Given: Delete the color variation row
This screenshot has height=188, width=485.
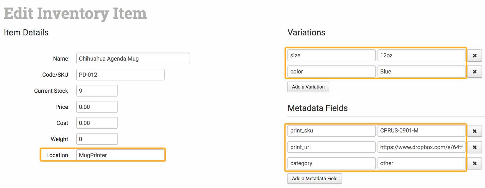Looking at the screenshot, I should 475,72.
